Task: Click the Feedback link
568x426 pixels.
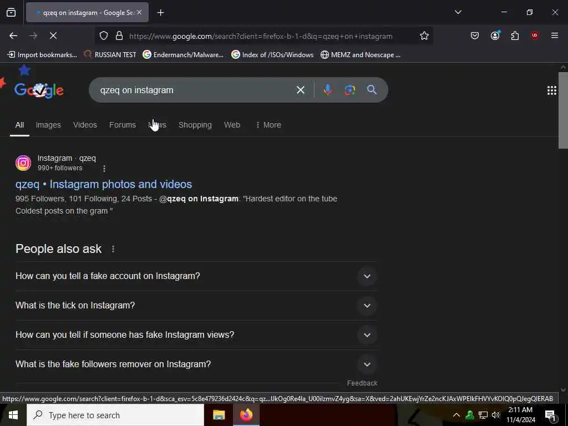Action: point(362,383)
